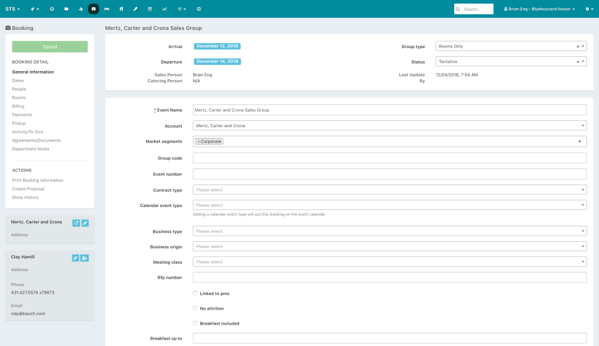Open Agreements/Documents section
Image resolution: width=599 pixels, height=346 pixels.
[36, 140]
